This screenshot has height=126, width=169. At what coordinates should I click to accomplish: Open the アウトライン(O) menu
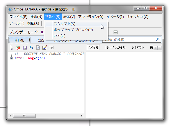91,17
